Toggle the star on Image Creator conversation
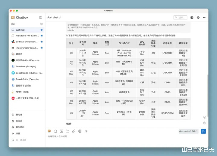 click(x=42, y=48)
